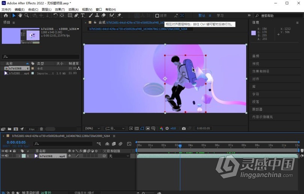Toggle the shy layers switch in timeline
304x194 pixels.
pos(107,144)
